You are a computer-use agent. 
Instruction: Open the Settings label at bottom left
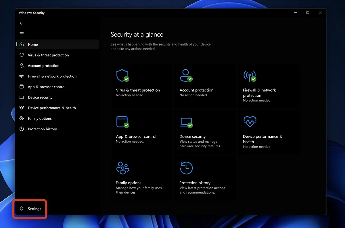34,209
